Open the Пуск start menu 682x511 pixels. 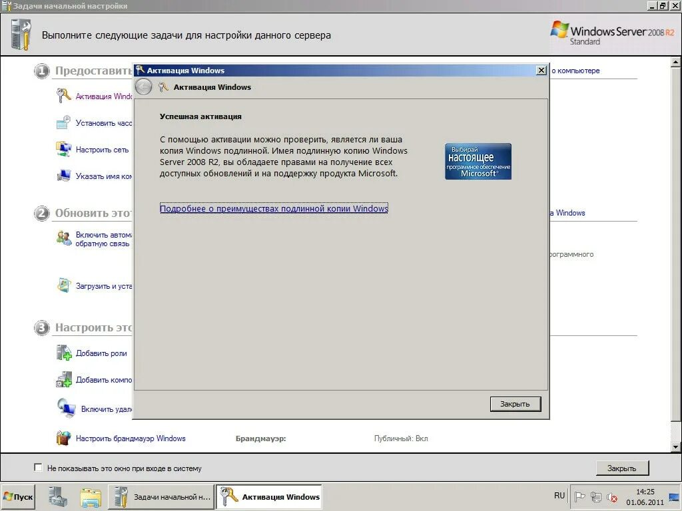pos(18,496)
